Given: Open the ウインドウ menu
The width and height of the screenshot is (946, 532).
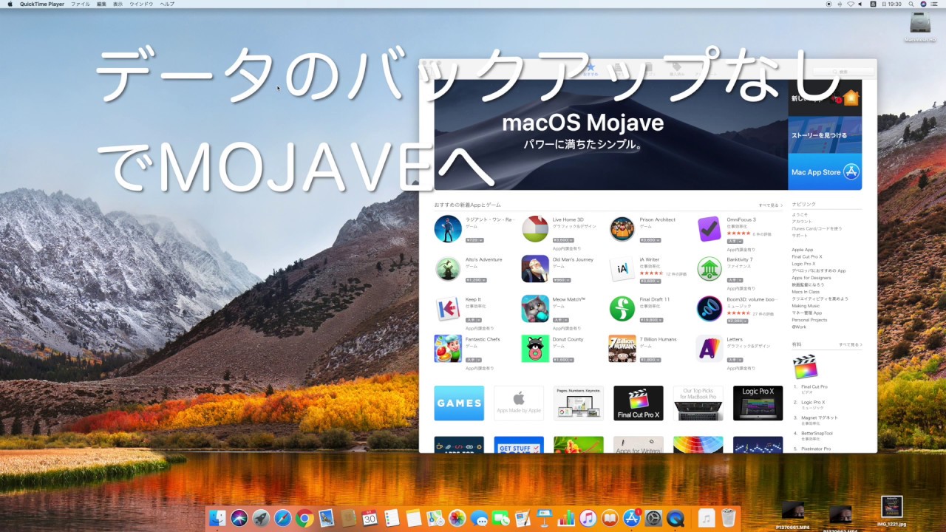Looking at the screenshot, I should click(x=141, y=4).
